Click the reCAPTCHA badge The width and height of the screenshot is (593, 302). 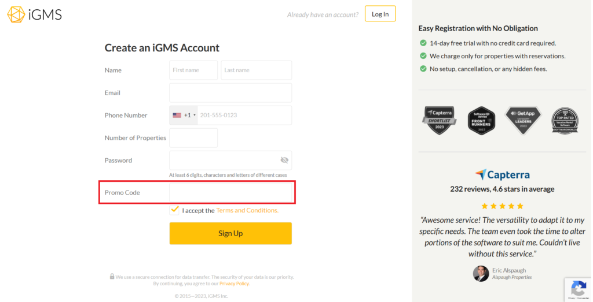pyautogui.click(x=578, y=289)
